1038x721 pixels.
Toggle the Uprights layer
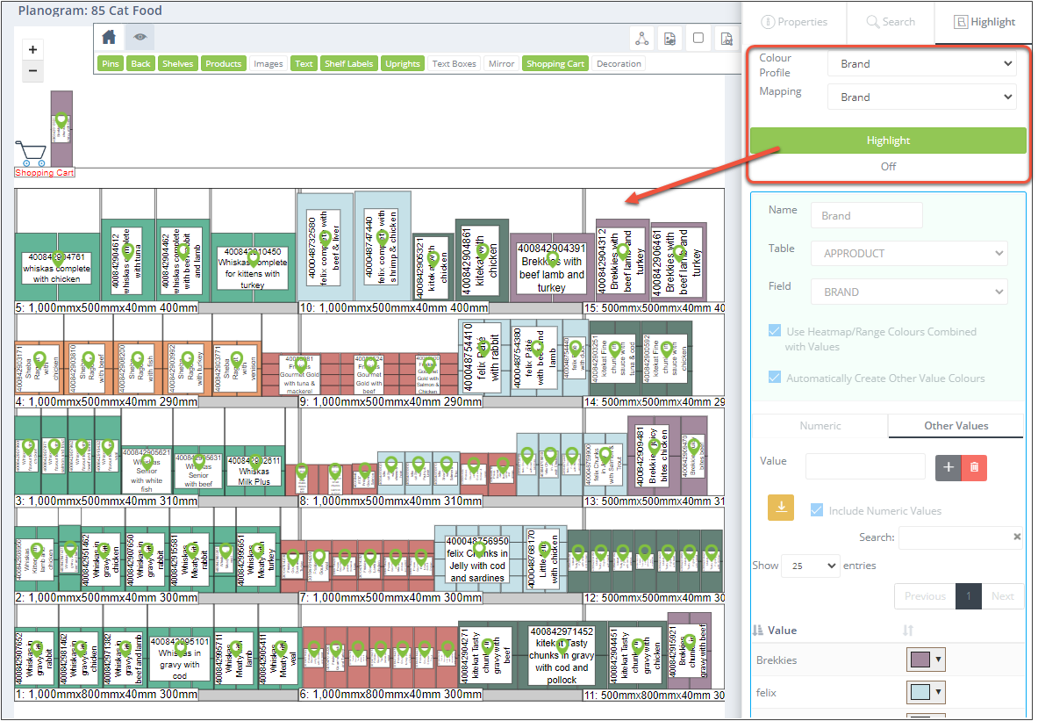tap(403, 63)
